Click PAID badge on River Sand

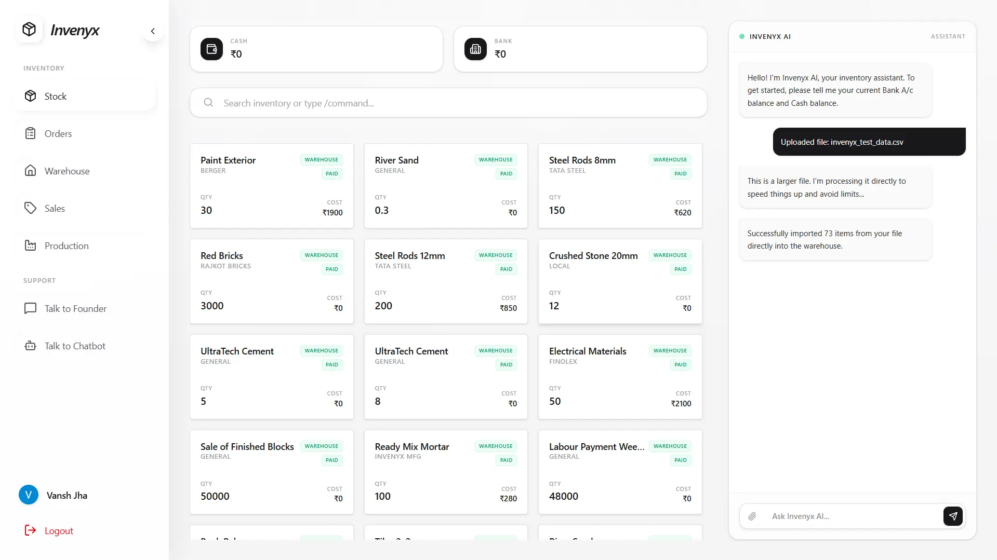[506, 174]
